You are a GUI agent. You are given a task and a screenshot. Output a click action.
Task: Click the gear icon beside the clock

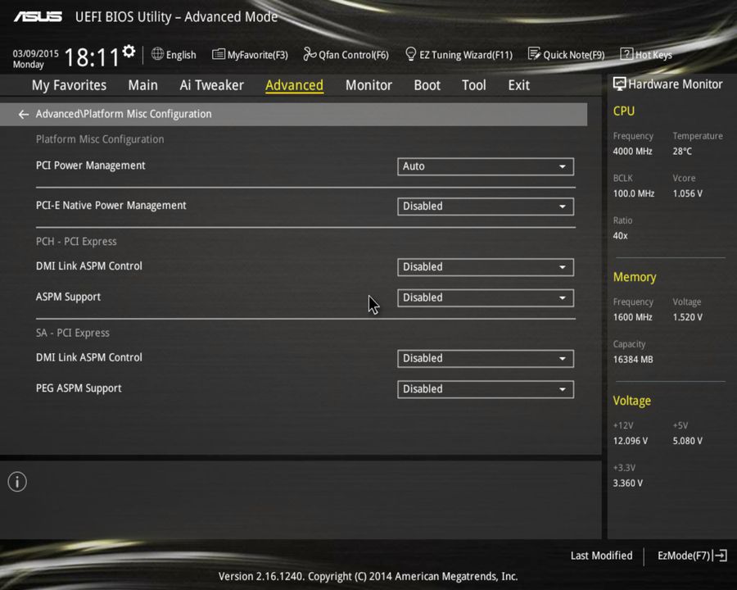pyautogui.click(x=128, y=50)
